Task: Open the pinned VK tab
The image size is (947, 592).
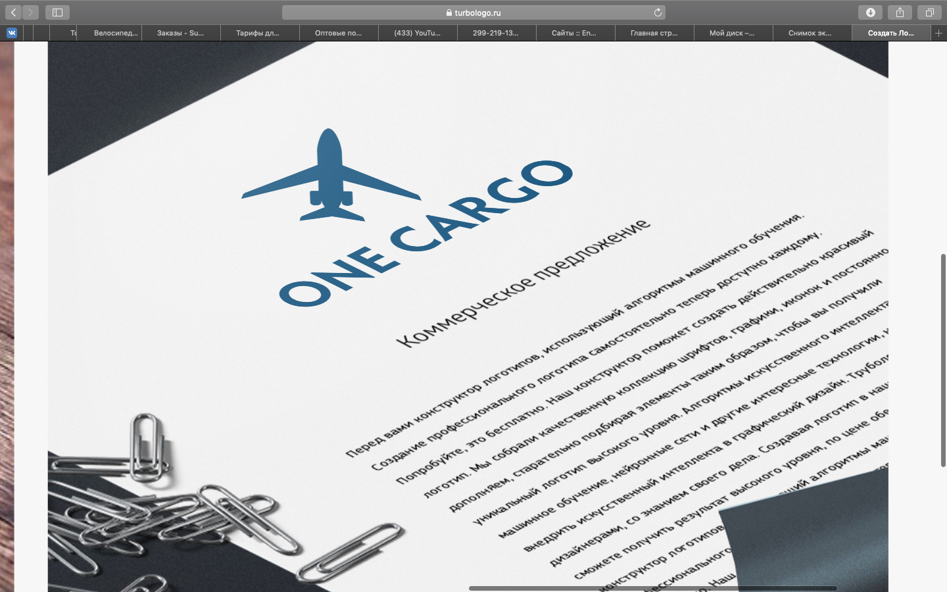Action: point(12,33)
